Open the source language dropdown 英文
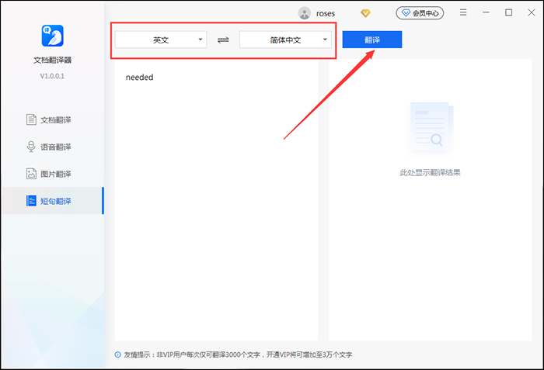 click(x=161, y=40)
